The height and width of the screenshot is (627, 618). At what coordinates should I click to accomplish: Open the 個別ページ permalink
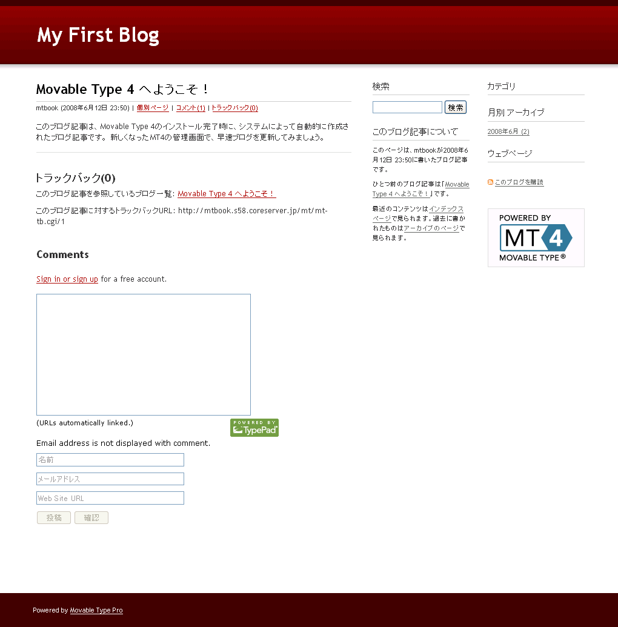point(153,108)
